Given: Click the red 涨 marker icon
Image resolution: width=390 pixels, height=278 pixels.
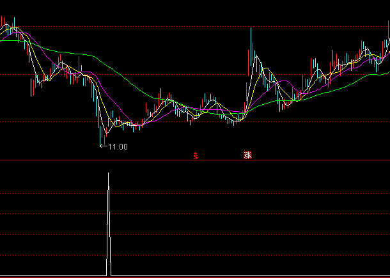Looking at the screenshot, I should tap(246, 155).
